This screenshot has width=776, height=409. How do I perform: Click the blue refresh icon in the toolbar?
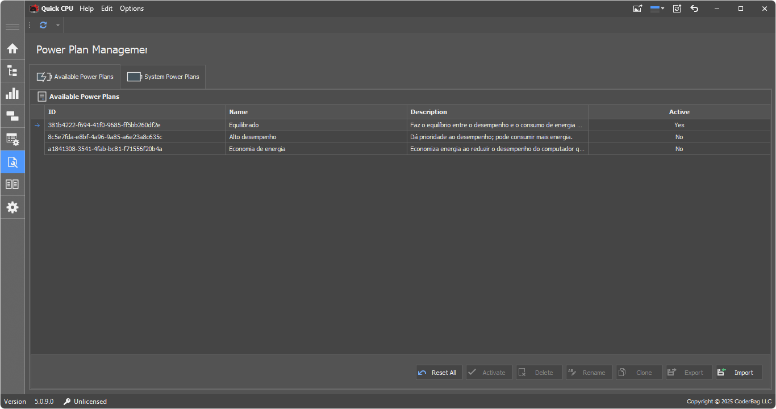click(x=43, y=25)
